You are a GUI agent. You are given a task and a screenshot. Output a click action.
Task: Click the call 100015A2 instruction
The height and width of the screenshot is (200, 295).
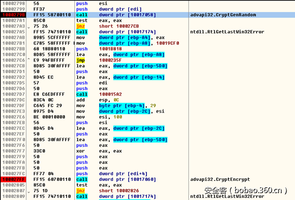tap(99, 94)
